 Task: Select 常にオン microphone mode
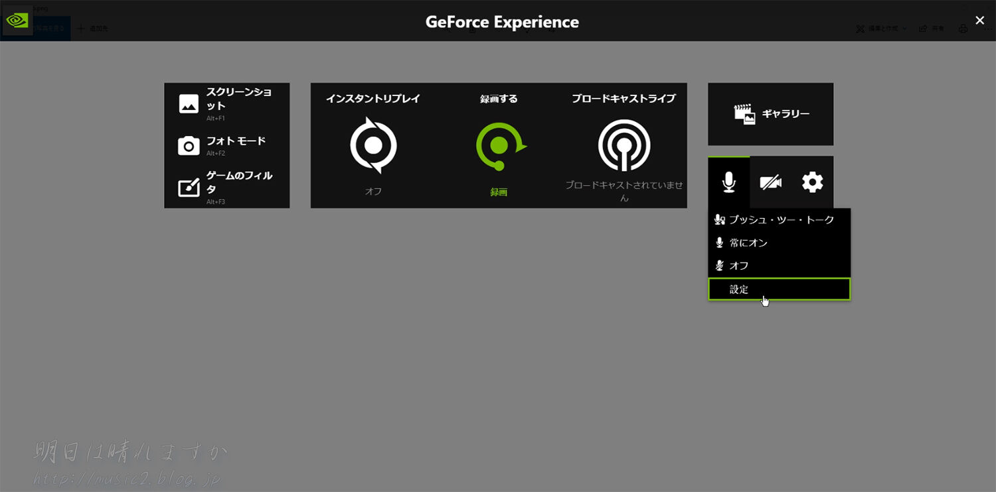[x=779, y=243]
